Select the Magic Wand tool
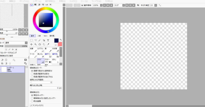Screen dimensions: 205x107 coord(39,40)
